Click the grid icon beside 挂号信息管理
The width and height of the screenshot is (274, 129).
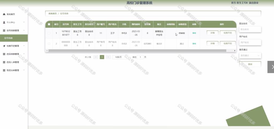point(4,30)
